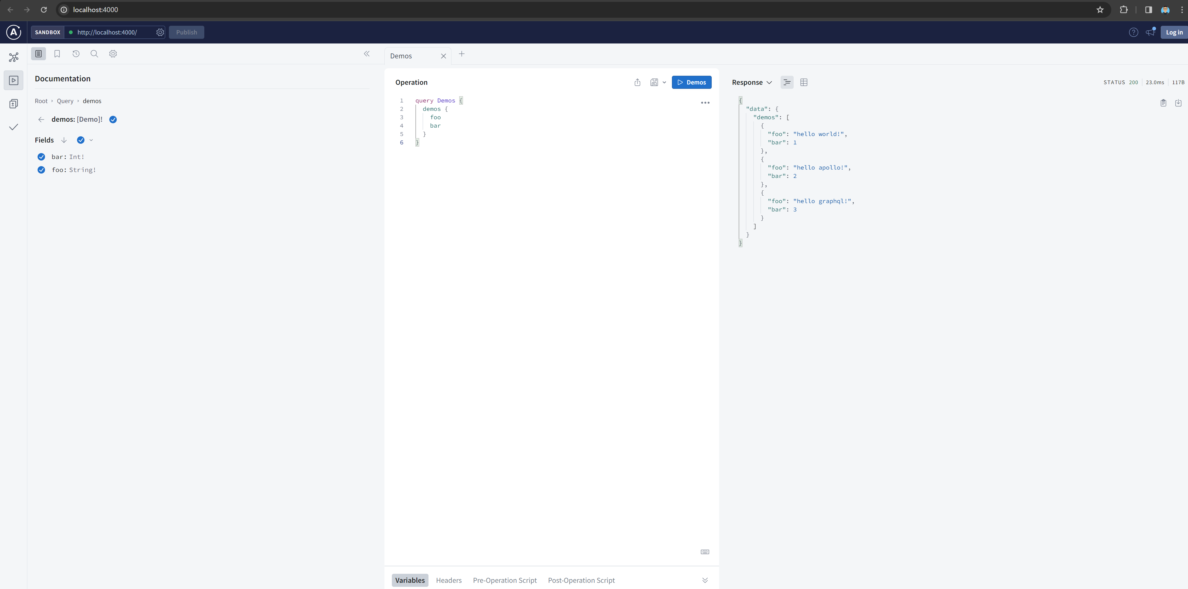View operation history
This screenshot has width=1188, height=589.
tap(76, 53)
